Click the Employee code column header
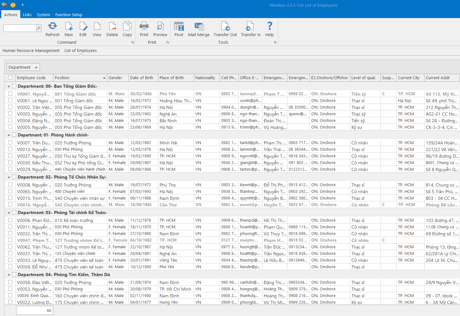460x316 pixels. click(x=34, y=78)
